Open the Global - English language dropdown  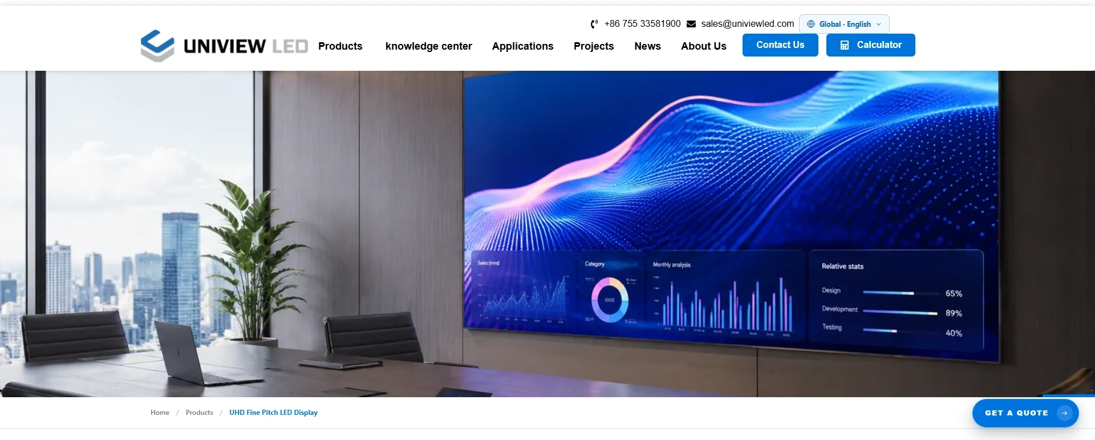coord(844,24)
